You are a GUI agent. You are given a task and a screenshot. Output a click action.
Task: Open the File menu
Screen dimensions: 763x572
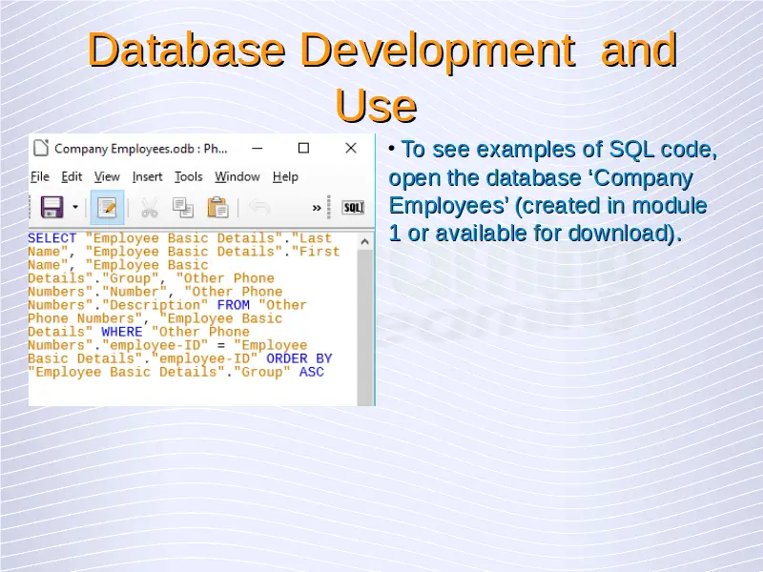click(x=40, y=176)
